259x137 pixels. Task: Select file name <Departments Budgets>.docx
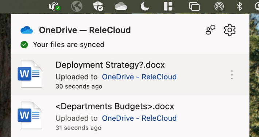pos(115,106)
